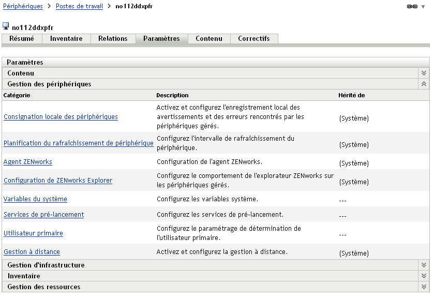This screenshot has width=434, height=298.
Task: Expand the Contenu section
Action: (424, 73)
